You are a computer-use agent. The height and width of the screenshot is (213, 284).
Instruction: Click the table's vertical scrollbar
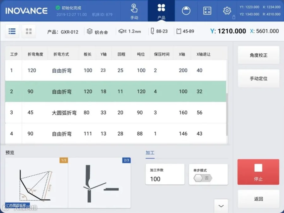coord(227,114)
